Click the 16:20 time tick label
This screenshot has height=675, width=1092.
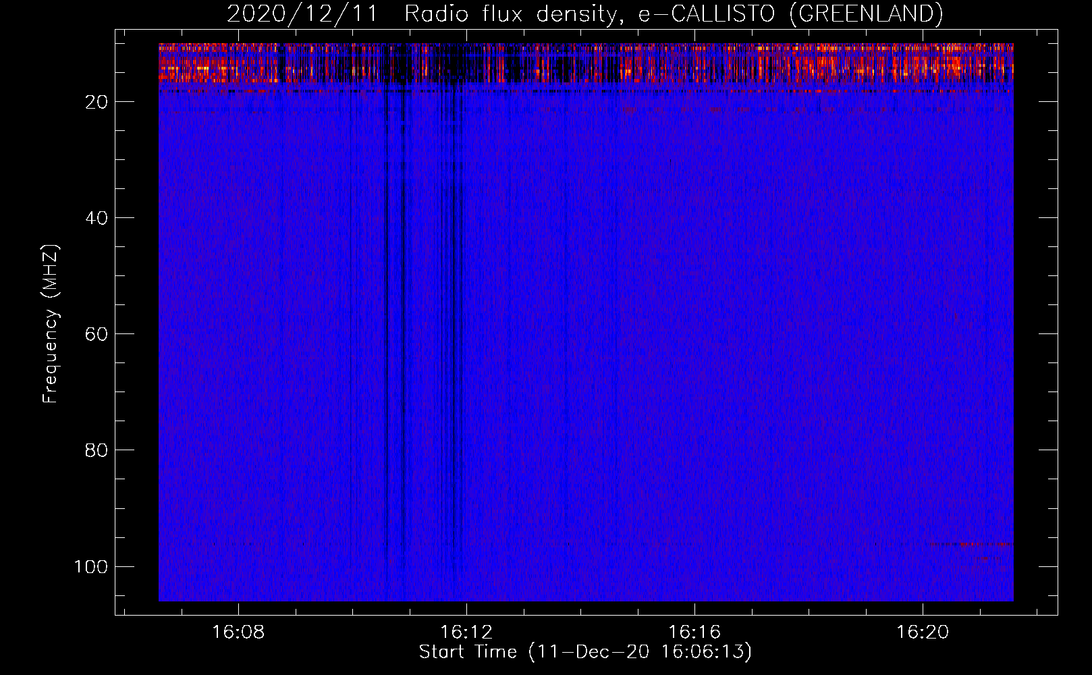923,632
